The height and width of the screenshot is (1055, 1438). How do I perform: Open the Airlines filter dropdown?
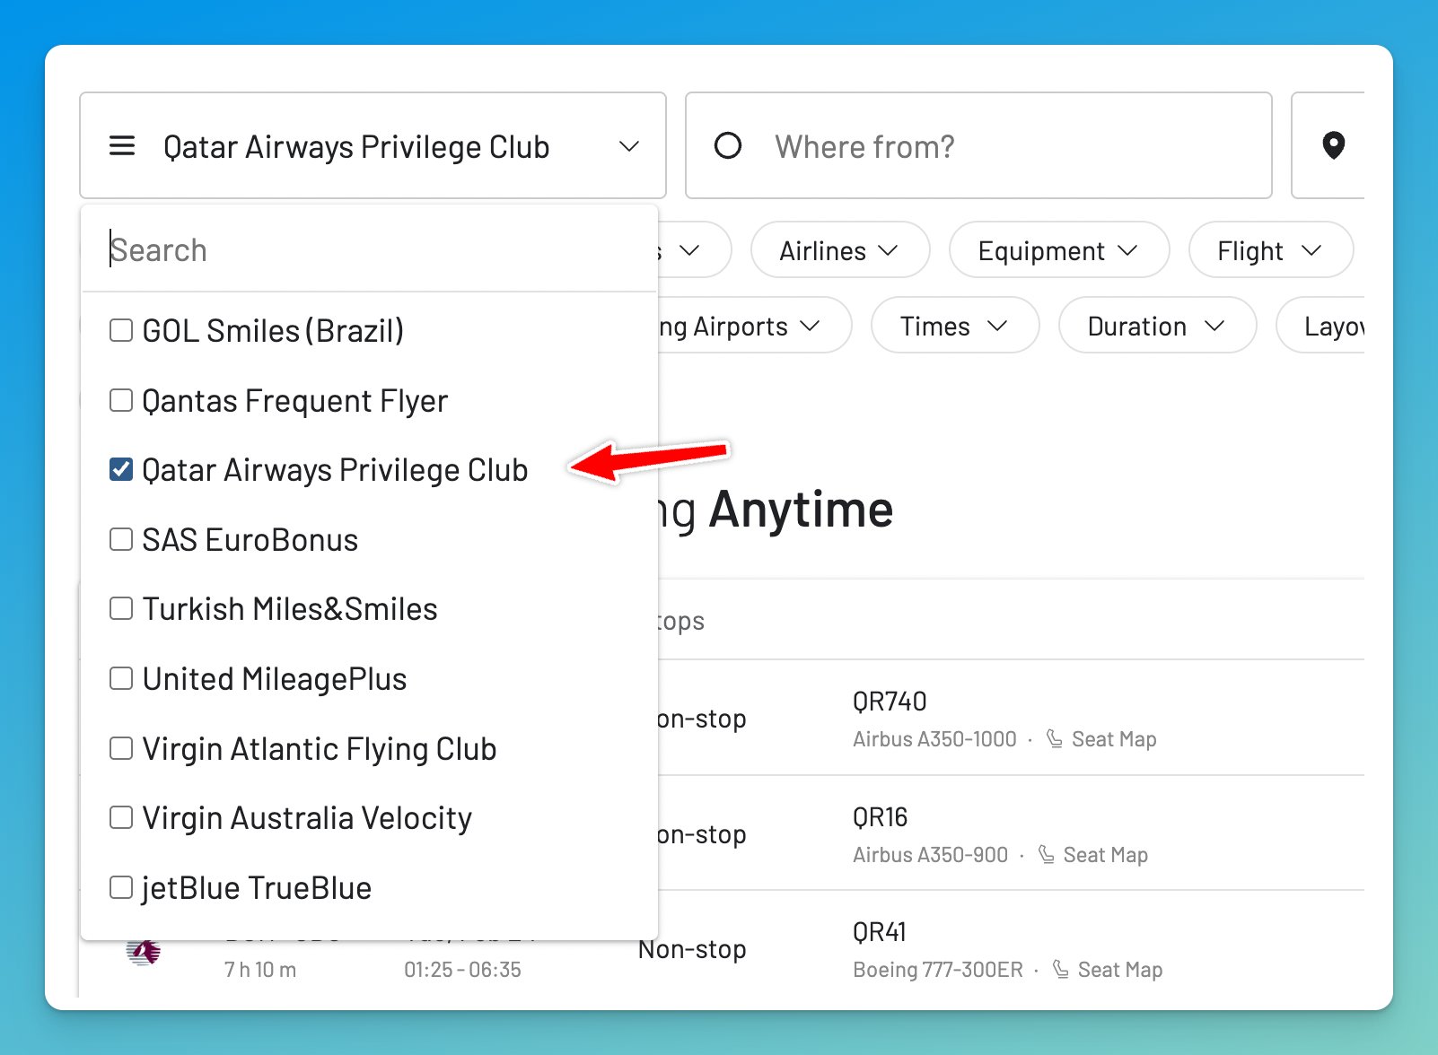coord(839,250)
